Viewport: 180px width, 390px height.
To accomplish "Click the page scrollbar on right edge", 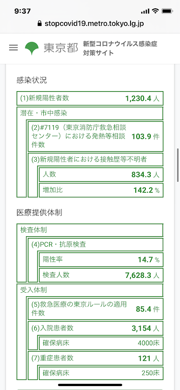I will point(178,165).
